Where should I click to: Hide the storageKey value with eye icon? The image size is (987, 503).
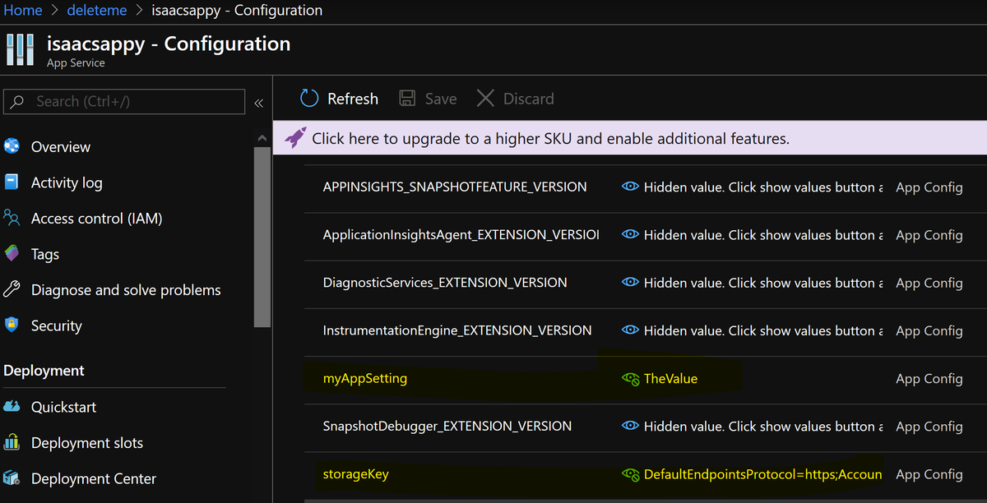click(631, 475)
